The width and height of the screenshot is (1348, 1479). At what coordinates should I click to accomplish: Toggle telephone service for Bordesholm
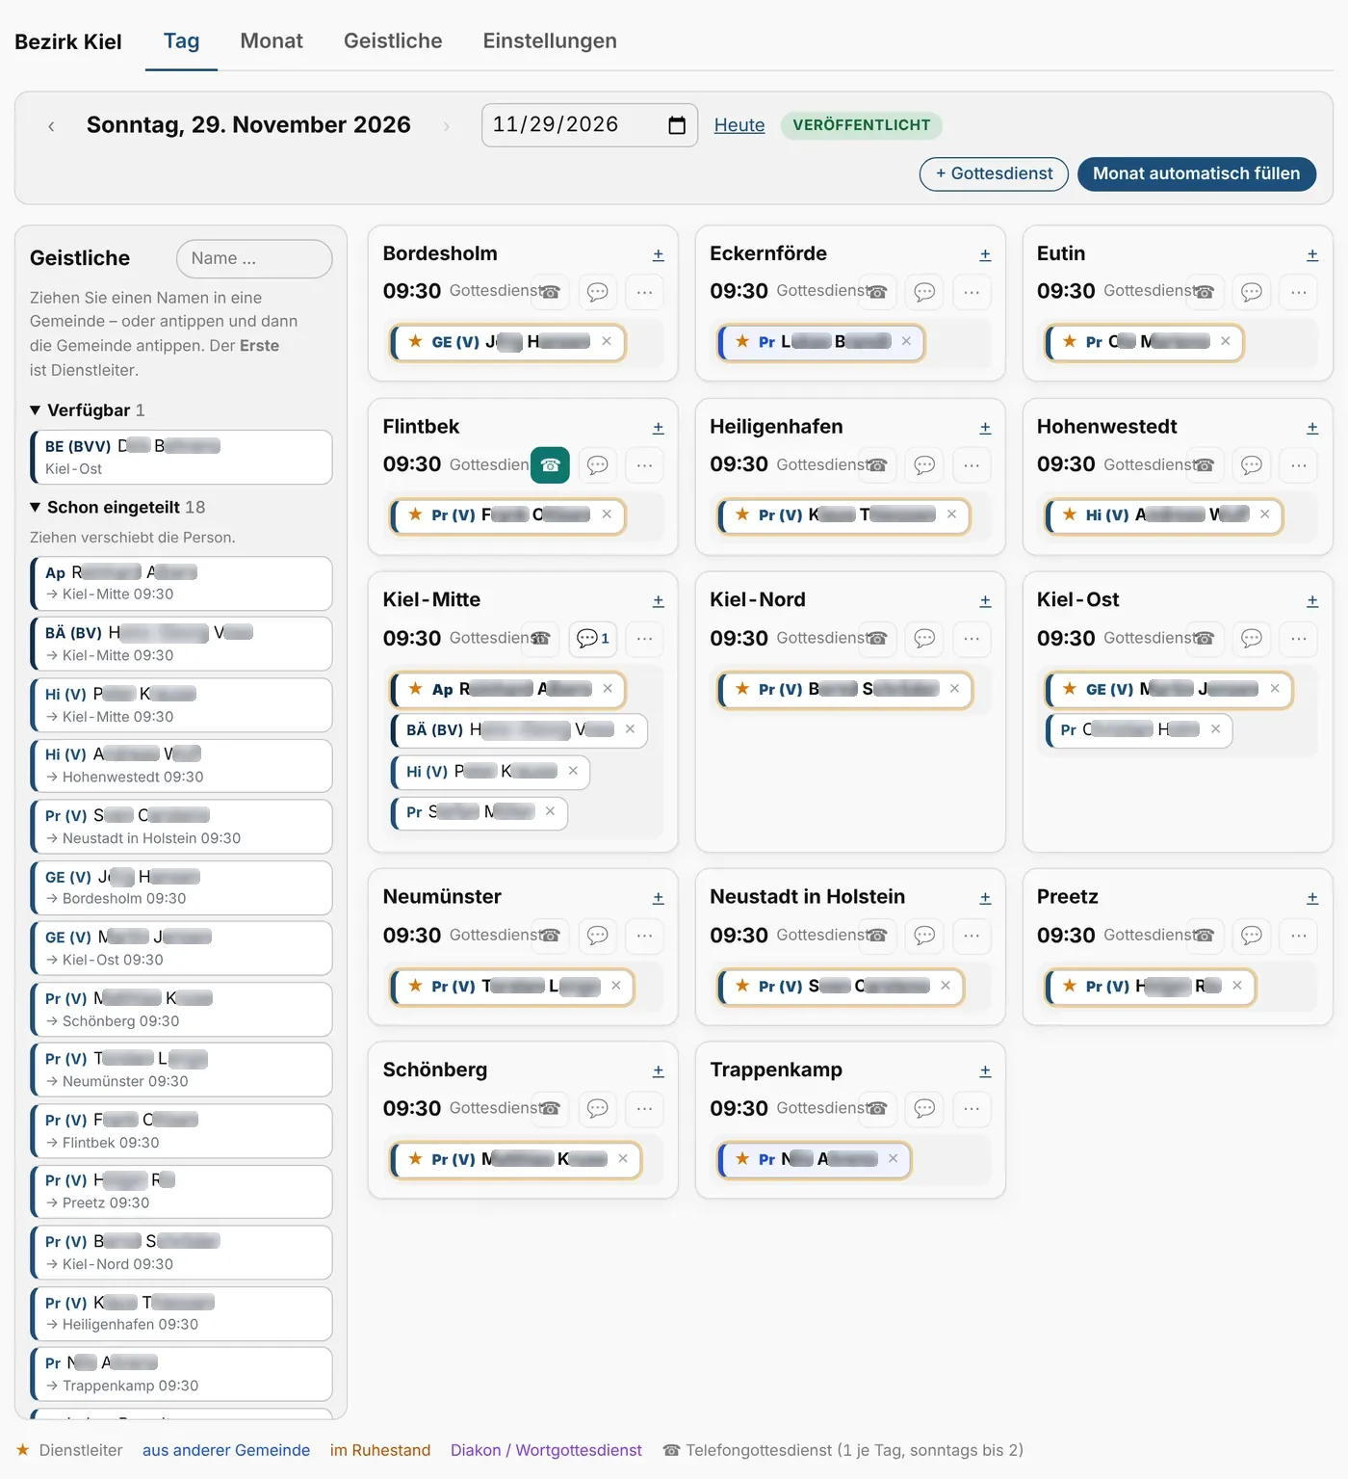click(550, 291)
